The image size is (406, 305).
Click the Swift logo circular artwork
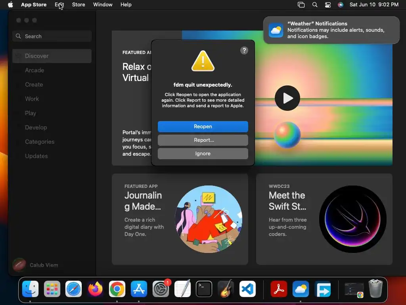(x=352, y=219)
